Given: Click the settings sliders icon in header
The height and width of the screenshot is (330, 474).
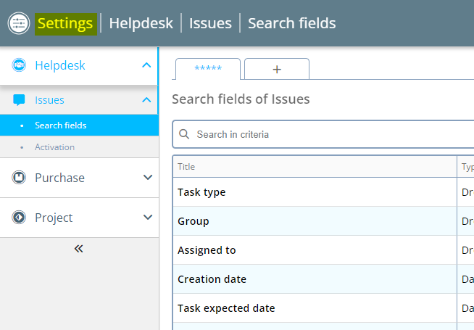Looking at the screenshot, I should 18,23.
